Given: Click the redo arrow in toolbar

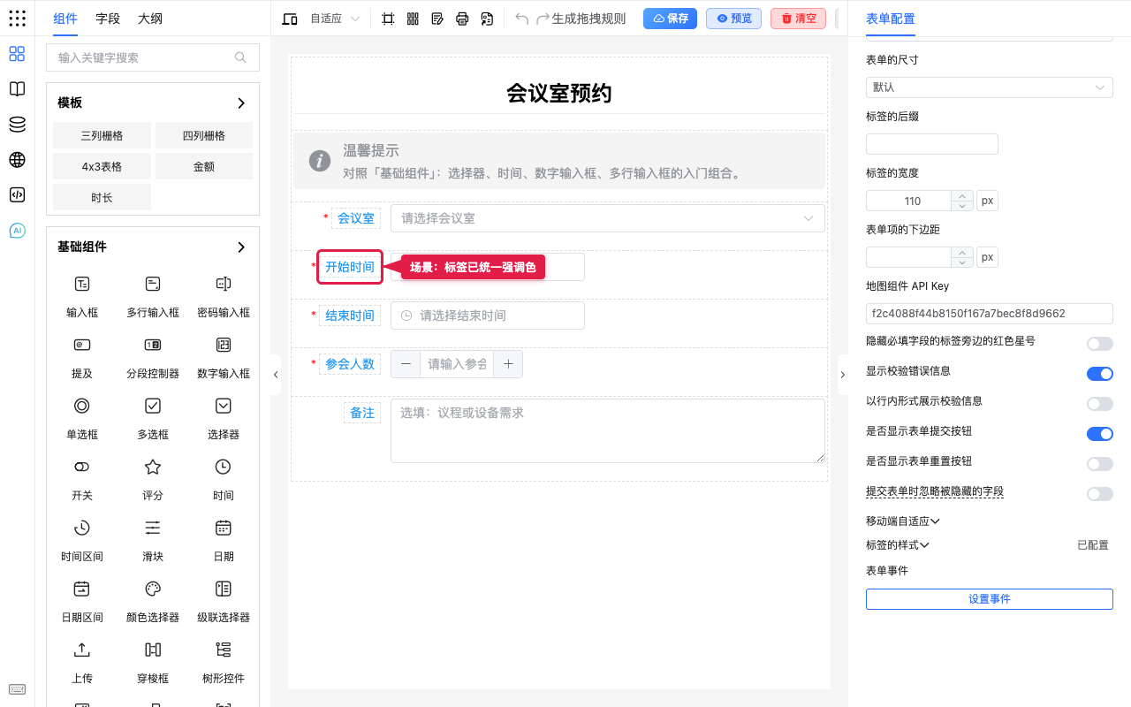Looking at the screenshot, I should (x=543, y=19).
